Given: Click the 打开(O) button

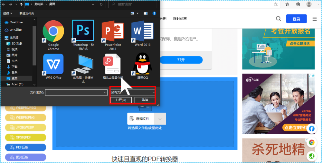Looking at the screenshot, I should 121,100.
